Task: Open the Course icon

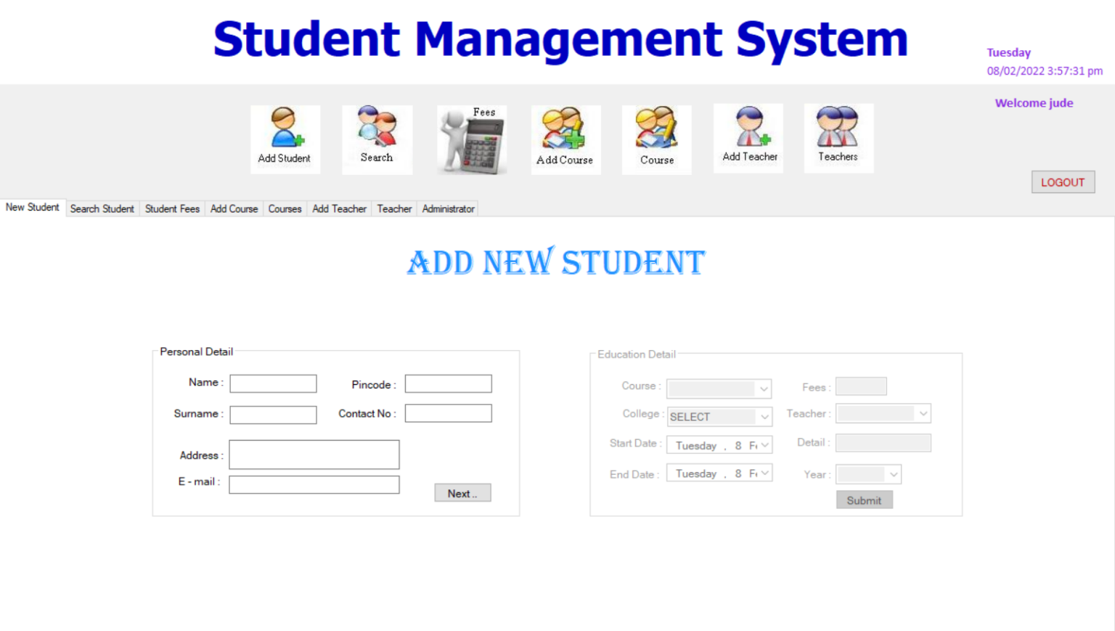Action: [656, 139]
